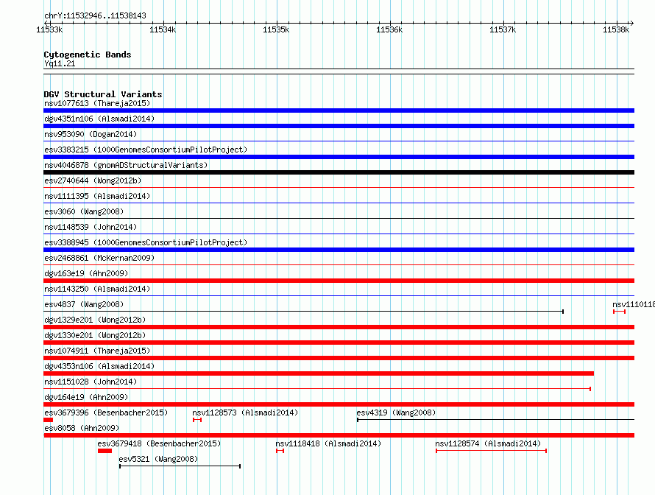Click the 11537k ruler mark
Image resolution: width=655 pixels, height=495 pixels.
(503, 29)
